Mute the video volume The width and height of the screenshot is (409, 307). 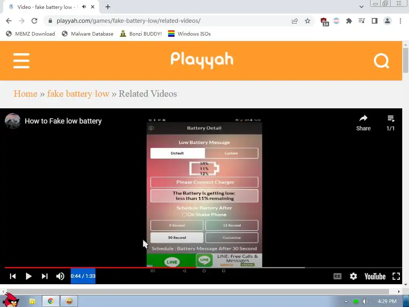pos(60,276)
